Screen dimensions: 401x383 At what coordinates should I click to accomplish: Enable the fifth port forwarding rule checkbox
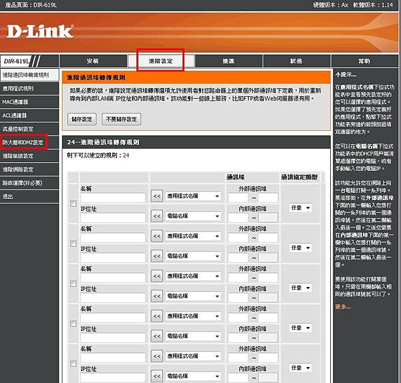point(74,364)
